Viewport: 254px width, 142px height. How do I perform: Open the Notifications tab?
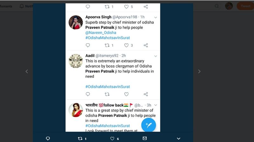pyautogui.click(x=26, y=6)
